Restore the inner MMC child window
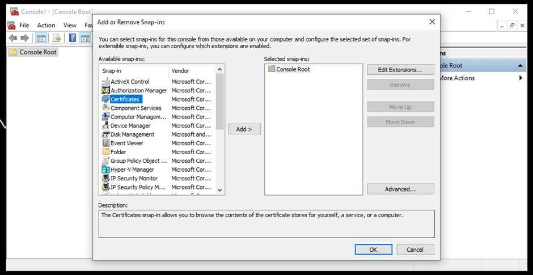The width and height of the screenshot is (533, 275). [512, 26]
